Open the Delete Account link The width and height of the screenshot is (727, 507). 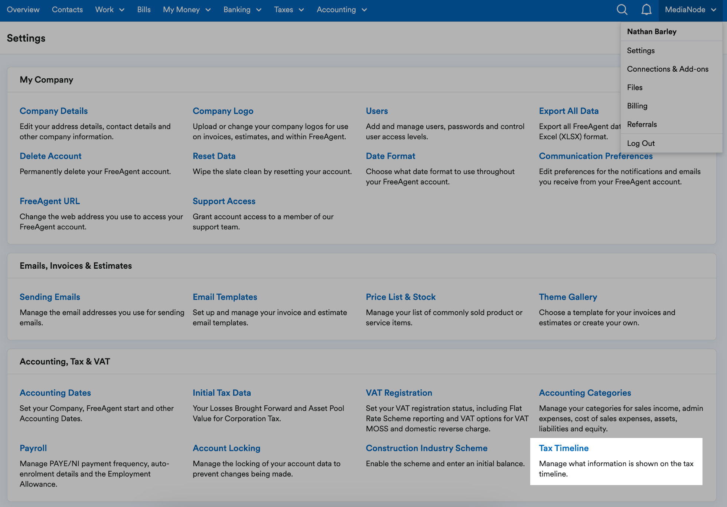click(50, 156)
